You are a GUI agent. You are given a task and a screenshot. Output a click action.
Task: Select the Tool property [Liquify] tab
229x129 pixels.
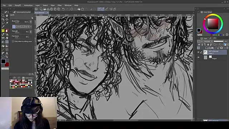tap(22, 12)
